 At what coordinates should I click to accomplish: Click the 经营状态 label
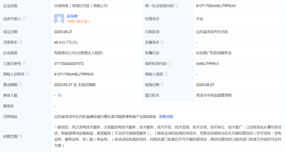[x=152, y=19]
